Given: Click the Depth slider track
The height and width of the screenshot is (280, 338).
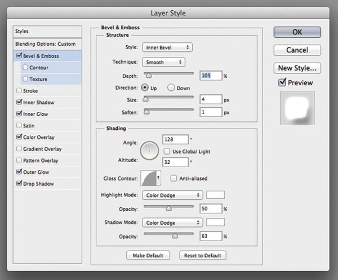Looking at the screenshot, I should click(x=169, y=75).
